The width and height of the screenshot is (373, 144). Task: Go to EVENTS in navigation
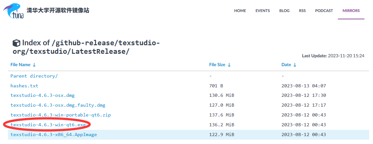[x=263, y=11]
